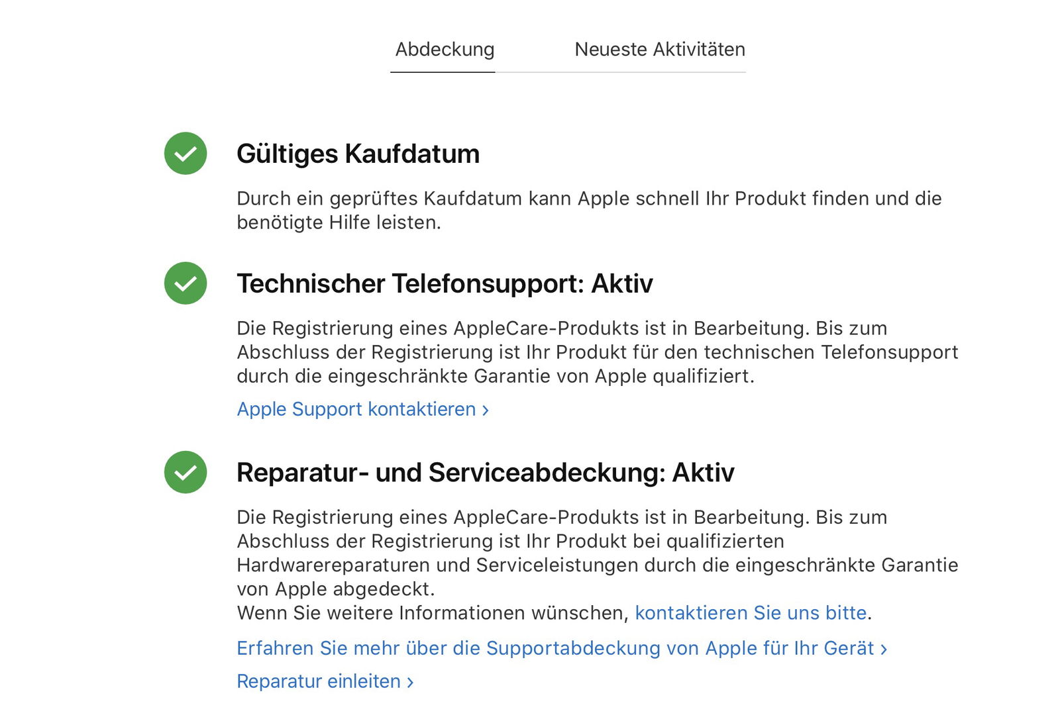This screenshot has height=723, width=1060.
Task: Open the 'kontaktieren Sie uns bitte' link
Action: coord(751,613)
